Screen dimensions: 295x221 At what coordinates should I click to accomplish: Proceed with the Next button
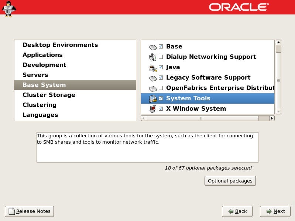coord(275,211)
